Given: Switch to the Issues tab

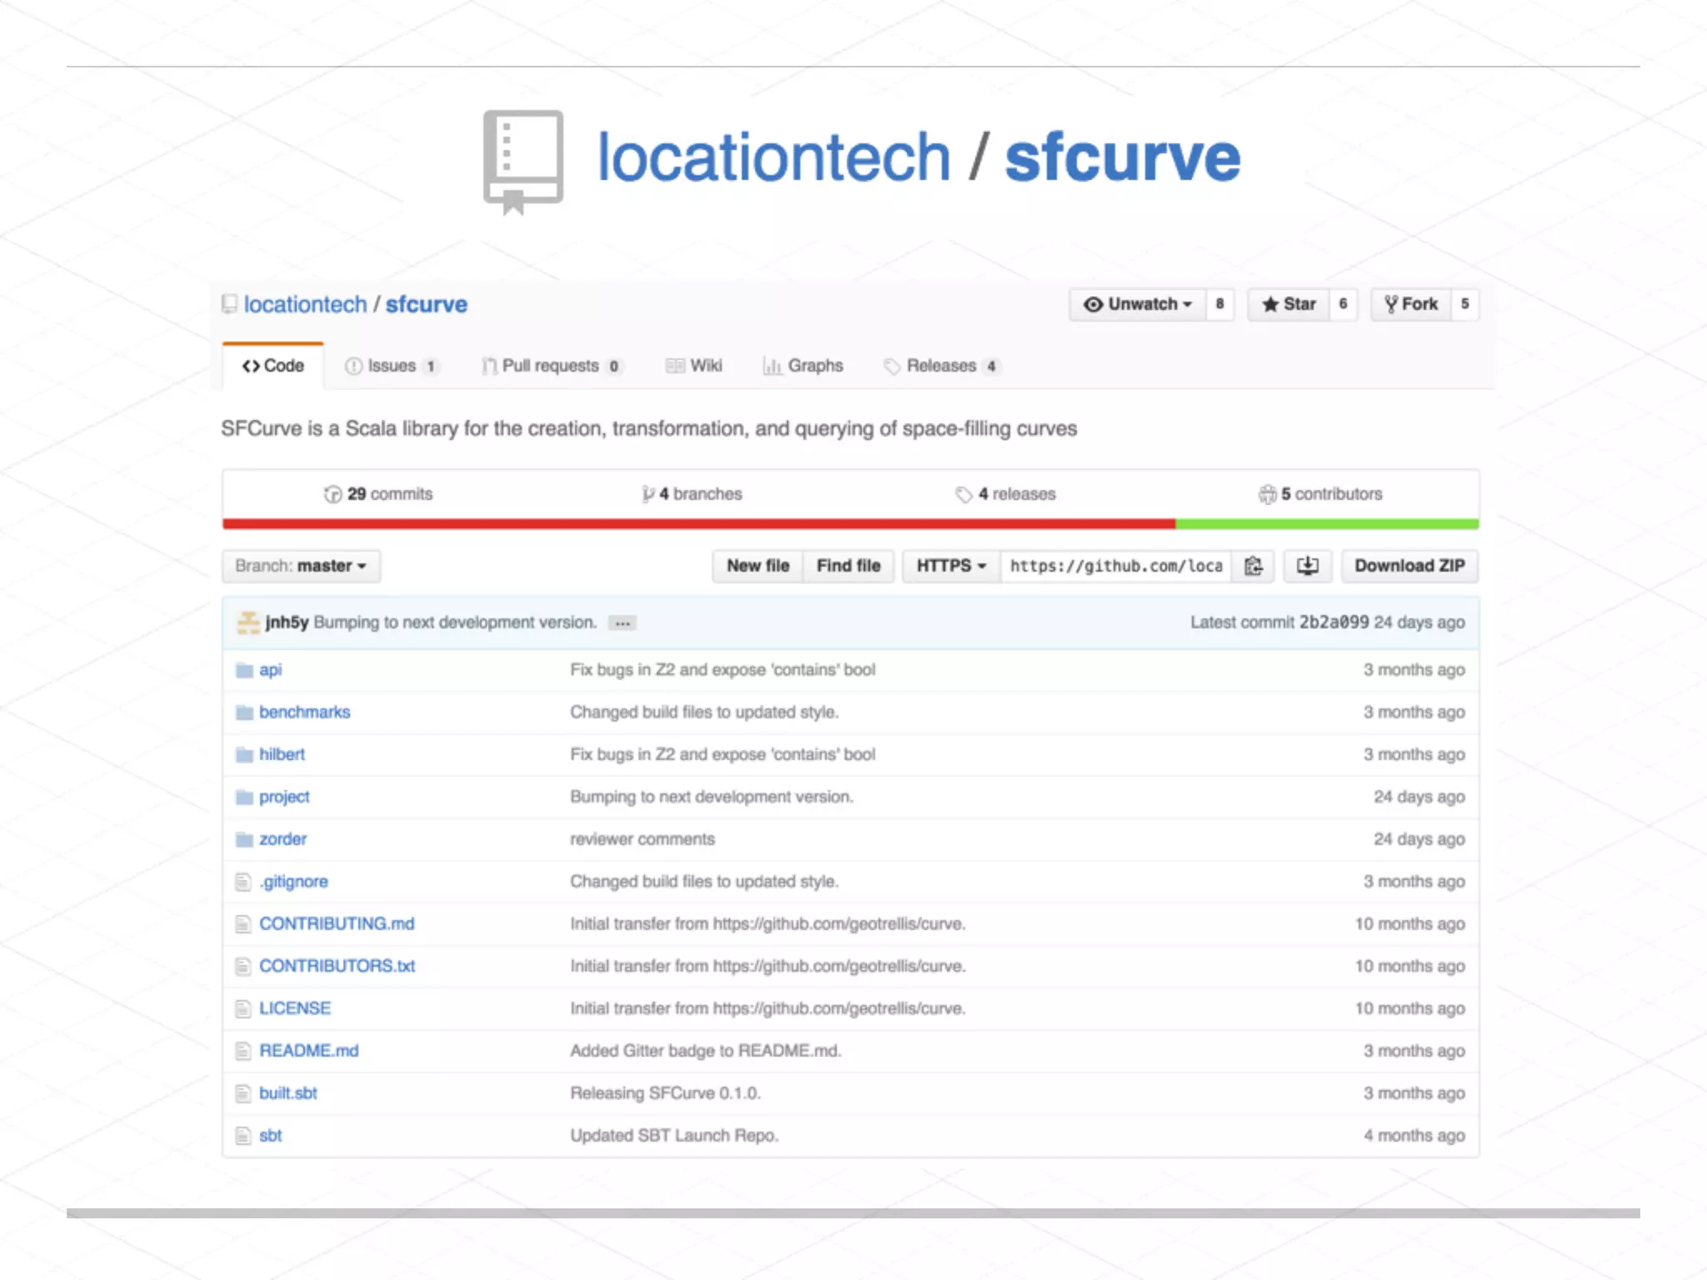Looking at the screenshot, I should pyautogui.click(x=391, y=366).
